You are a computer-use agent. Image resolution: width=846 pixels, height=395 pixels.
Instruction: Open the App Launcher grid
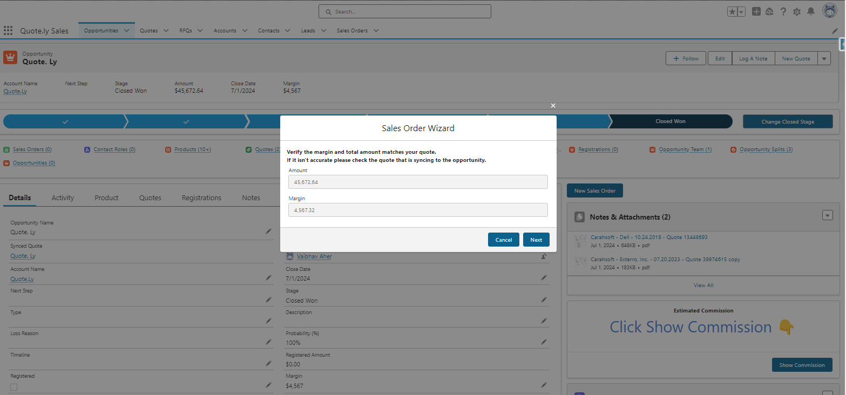click(8, 30)
